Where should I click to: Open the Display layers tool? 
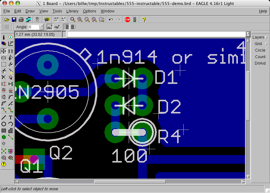(4, 44)
